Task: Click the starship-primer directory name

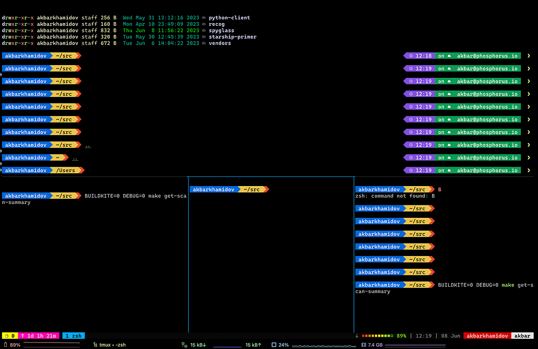Action: [232, 37]
